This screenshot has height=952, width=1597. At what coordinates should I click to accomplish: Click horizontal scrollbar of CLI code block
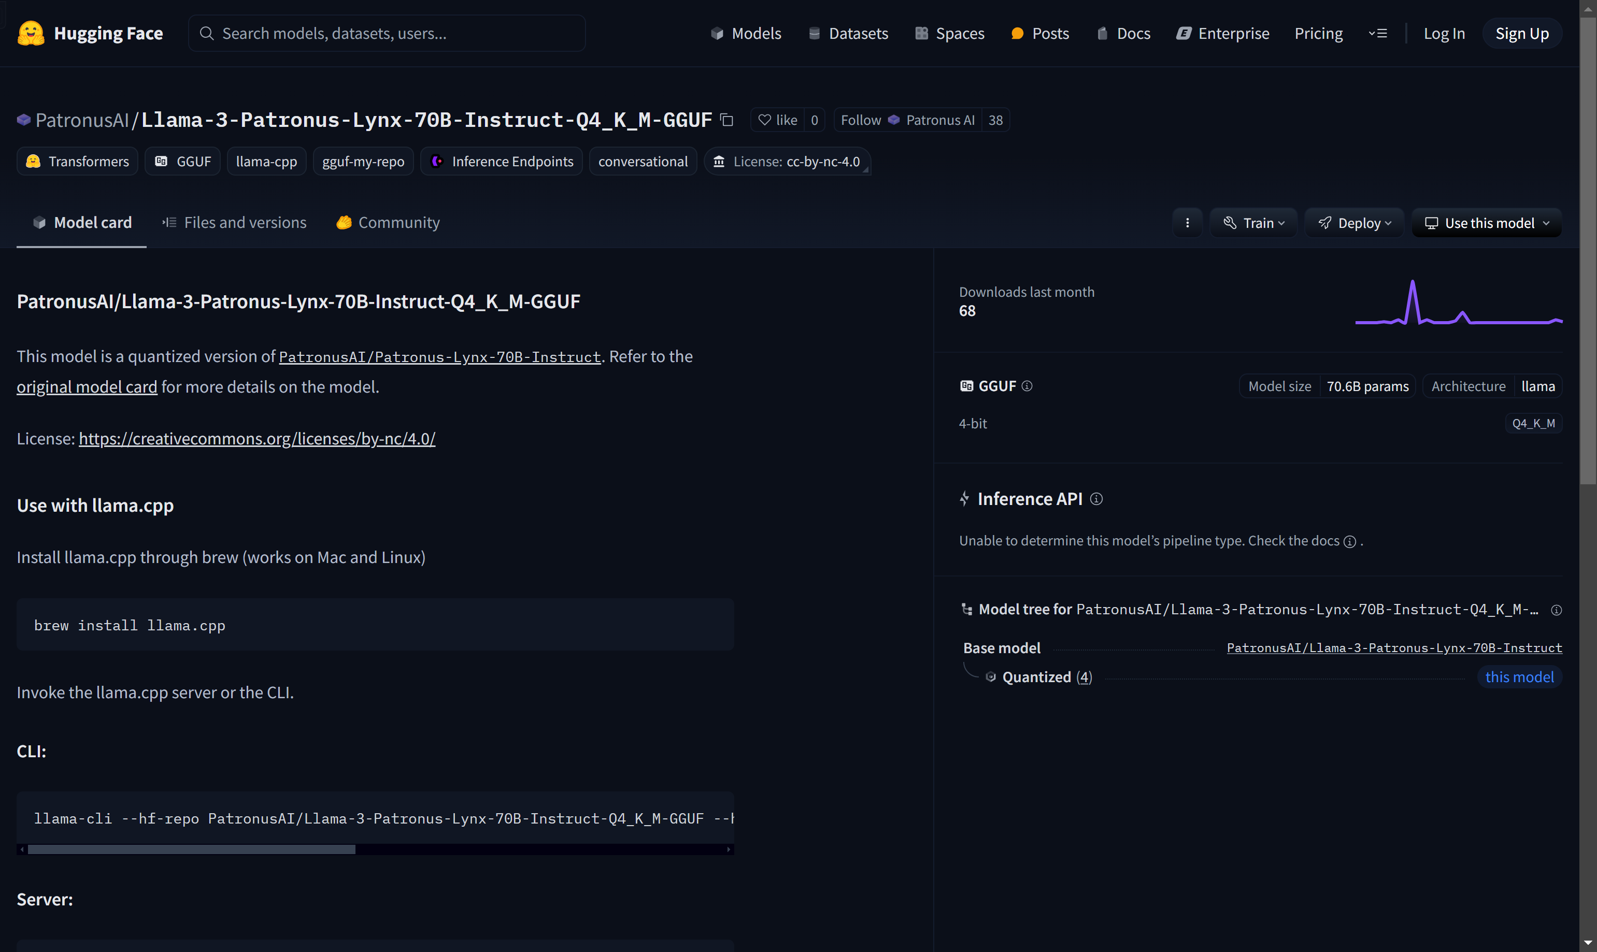coord(191,849)
